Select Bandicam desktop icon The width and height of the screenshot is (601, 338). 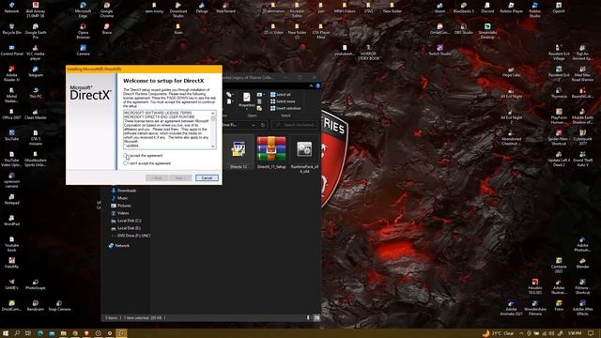click(x=36, y=305)
